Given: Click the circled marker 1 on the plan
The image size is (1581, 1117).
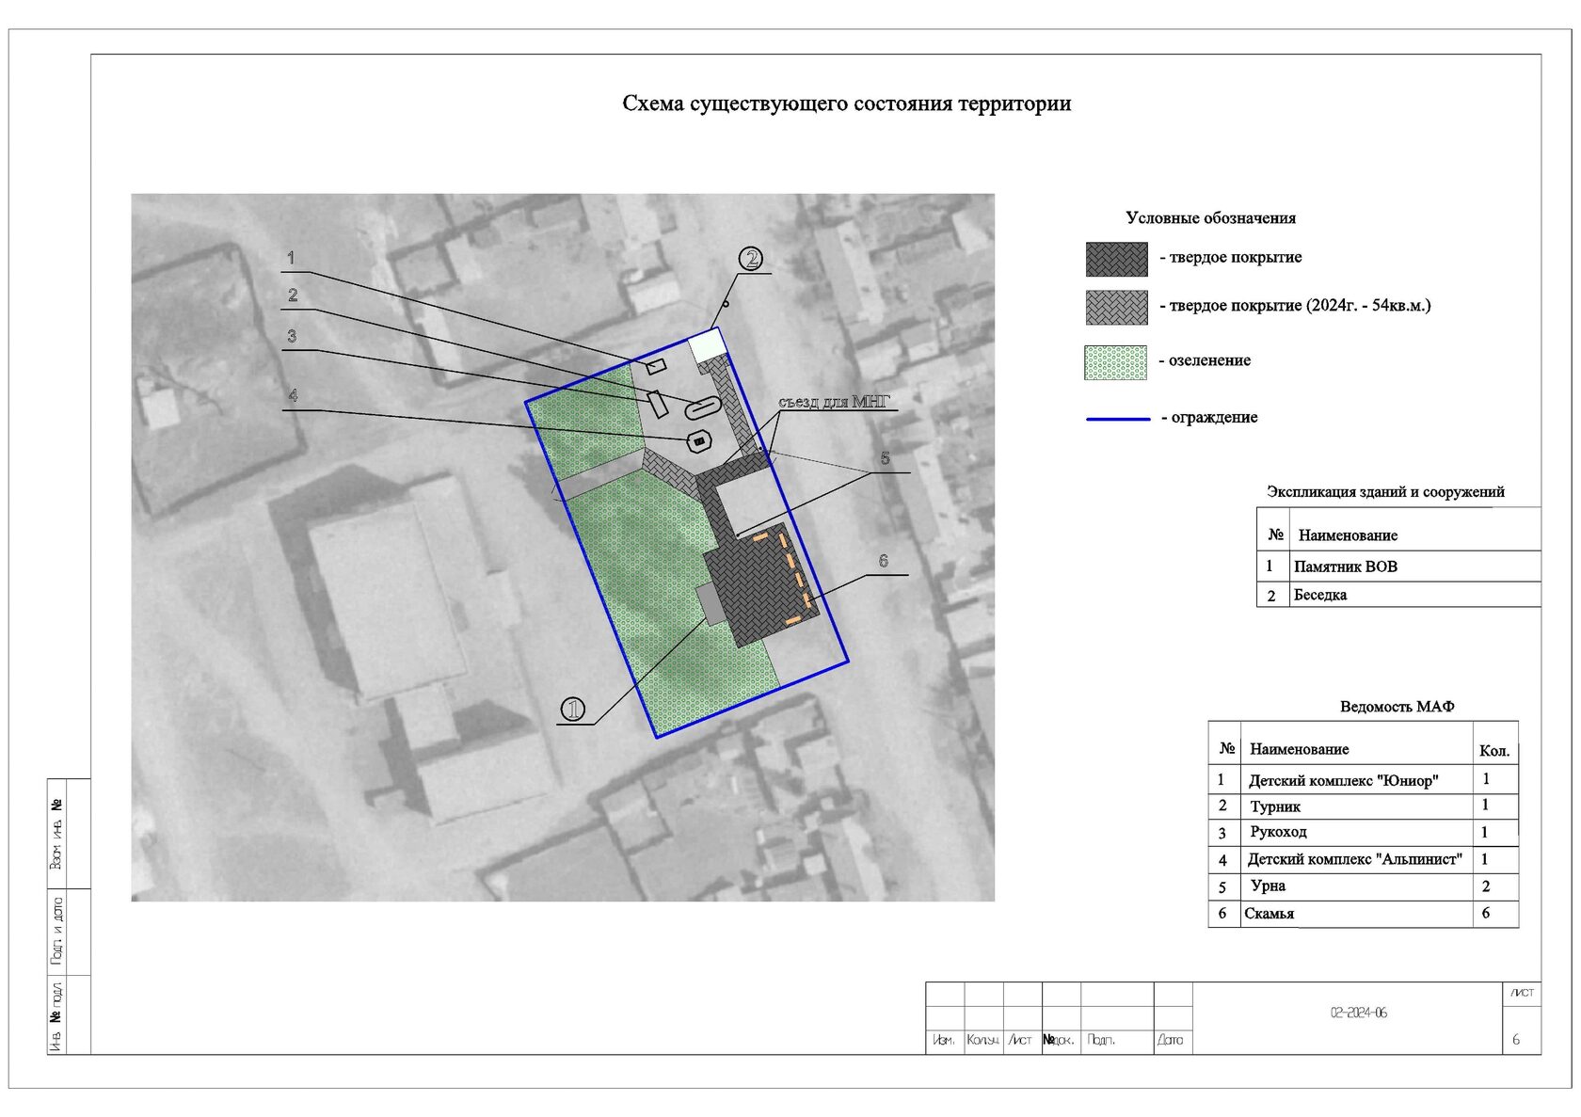Looking at the screenshot, I should (x=573, y=710).
